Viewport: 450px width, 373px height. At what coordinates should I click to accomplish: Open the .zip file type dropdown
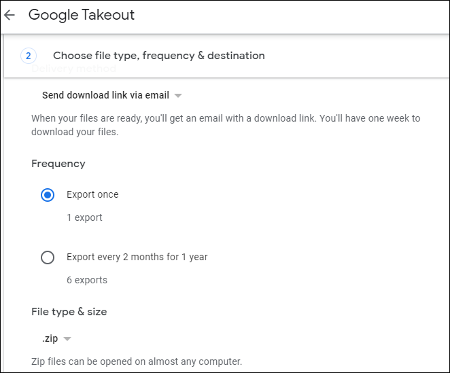click(x=56, y=339)
